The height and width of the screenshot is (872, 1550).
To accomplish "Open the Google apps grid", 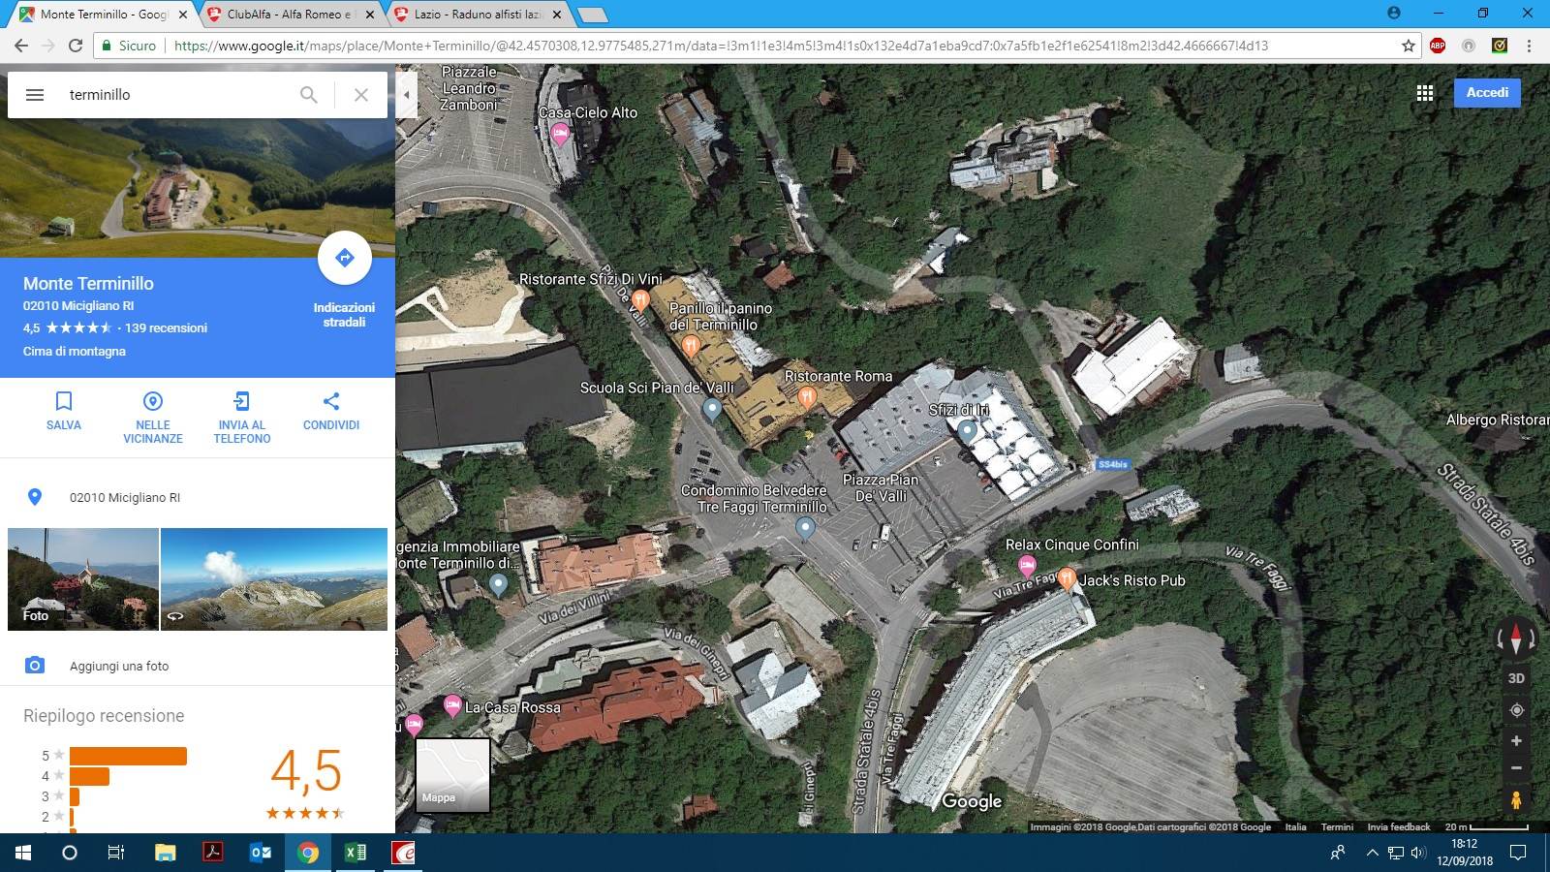I will click(x=1425, y=93).
